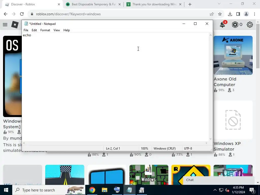Open the OS game thumbnail on left
The width and height of the screenshot is (260, 195).
pos(12,76)
